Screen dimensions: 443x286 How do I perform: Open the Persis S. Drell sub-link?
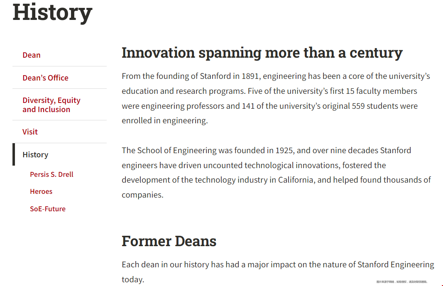point(51,174)
